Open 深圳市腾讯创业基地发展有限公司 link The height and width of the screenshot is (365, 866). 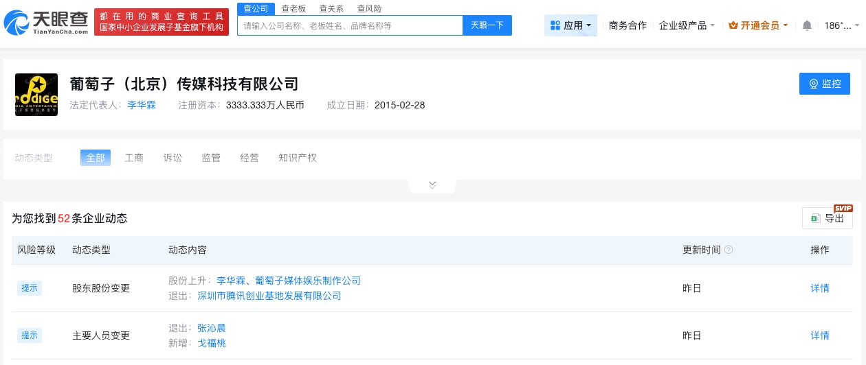(269, 296)
